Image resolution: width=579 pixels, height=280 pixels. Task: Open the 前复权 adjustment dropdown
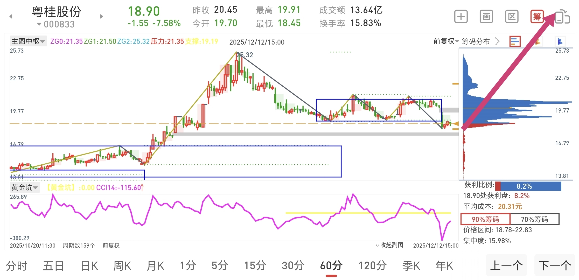[x=446, y=41]
